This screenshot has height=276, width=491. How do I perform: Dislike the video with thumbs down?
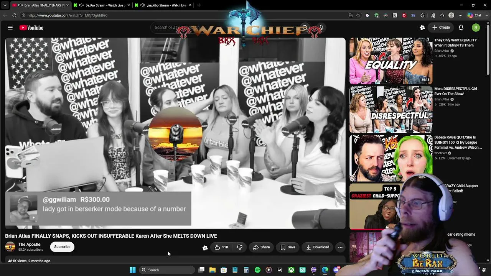(240, 247)
